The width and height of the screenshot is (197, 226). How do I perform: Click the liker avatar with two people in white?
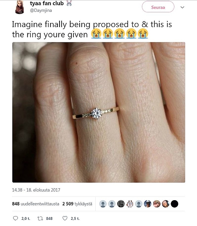[130, 204]
